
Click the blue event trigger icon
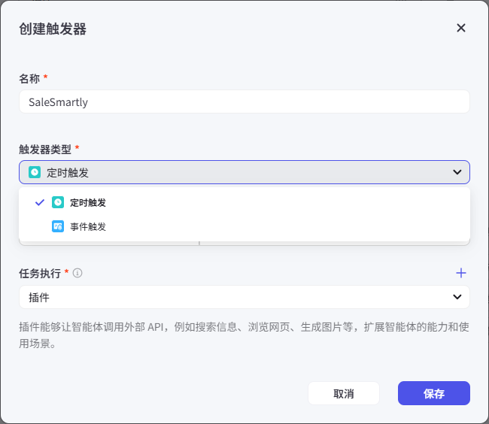(58, 226)
